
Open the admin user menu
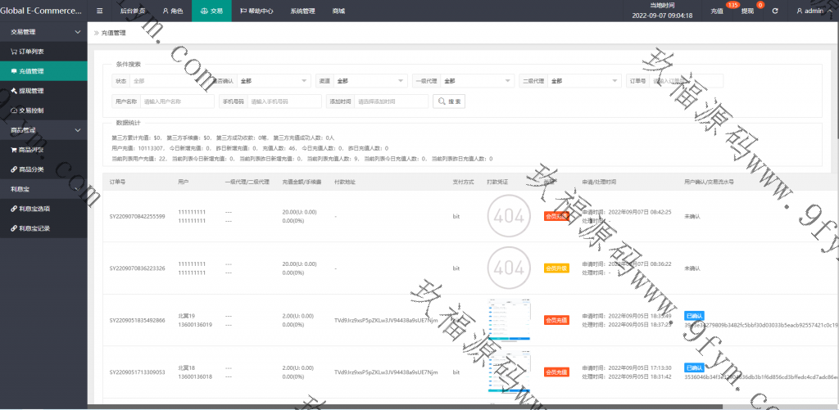click(x=814, y=11)
